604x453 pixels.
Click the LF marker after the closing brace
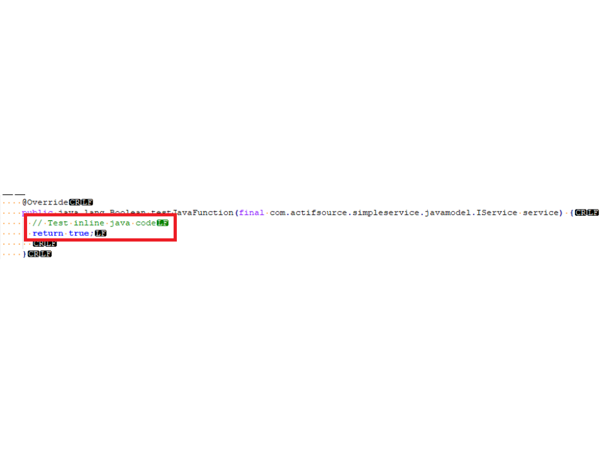coord(46,254)
